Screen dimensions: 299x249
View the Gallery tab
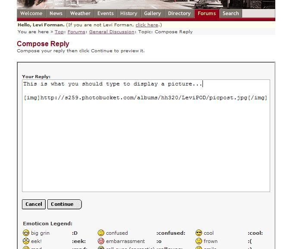153,13
